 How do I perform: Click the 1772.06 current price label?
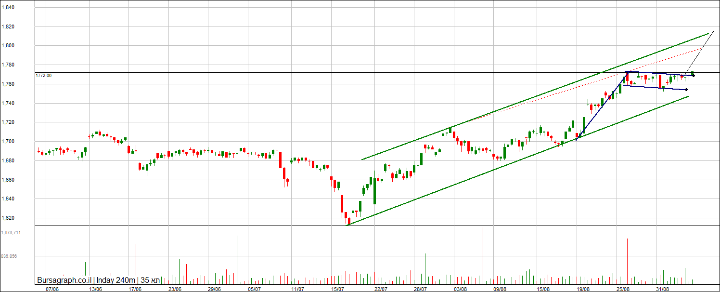click(x=44, y=76)
